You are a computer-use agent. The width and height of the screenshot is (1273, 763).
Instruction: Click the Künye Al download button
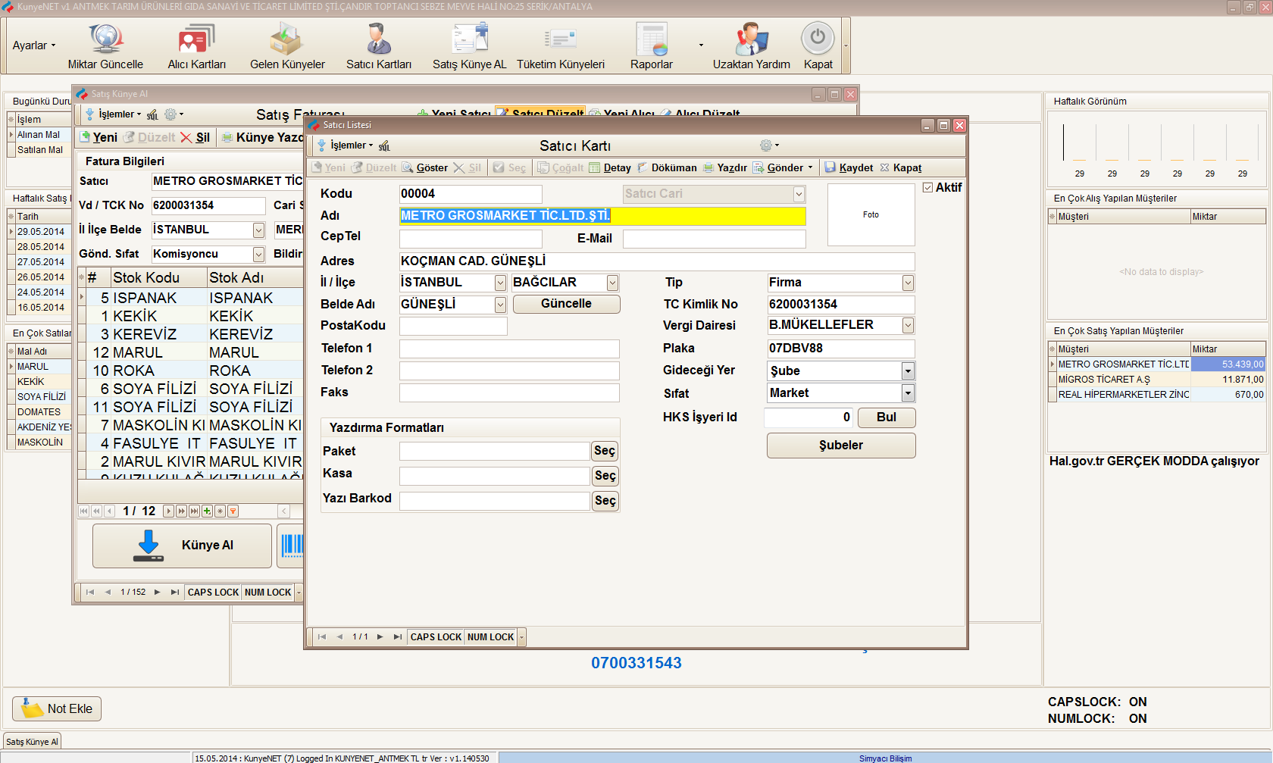coord(182,546)
